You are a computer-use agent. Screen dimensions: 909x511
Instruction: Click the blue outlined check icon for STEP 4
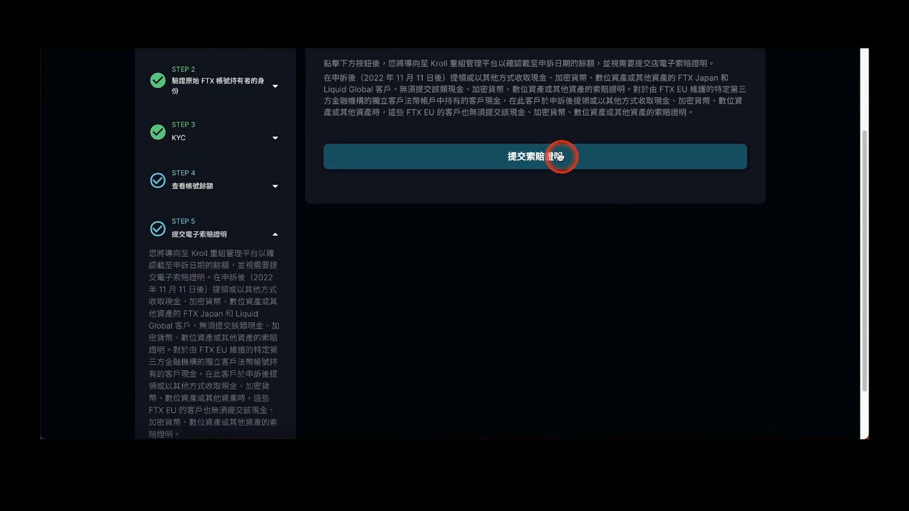point(158,180)
